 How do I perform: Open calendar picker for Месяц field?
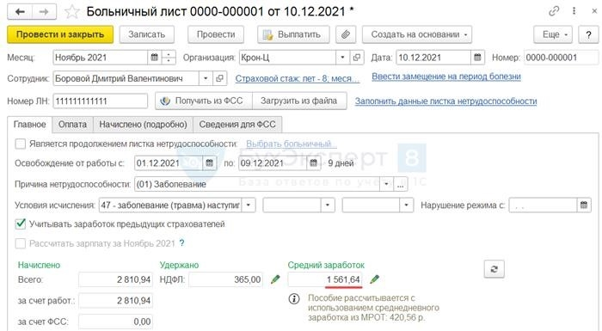154,58
